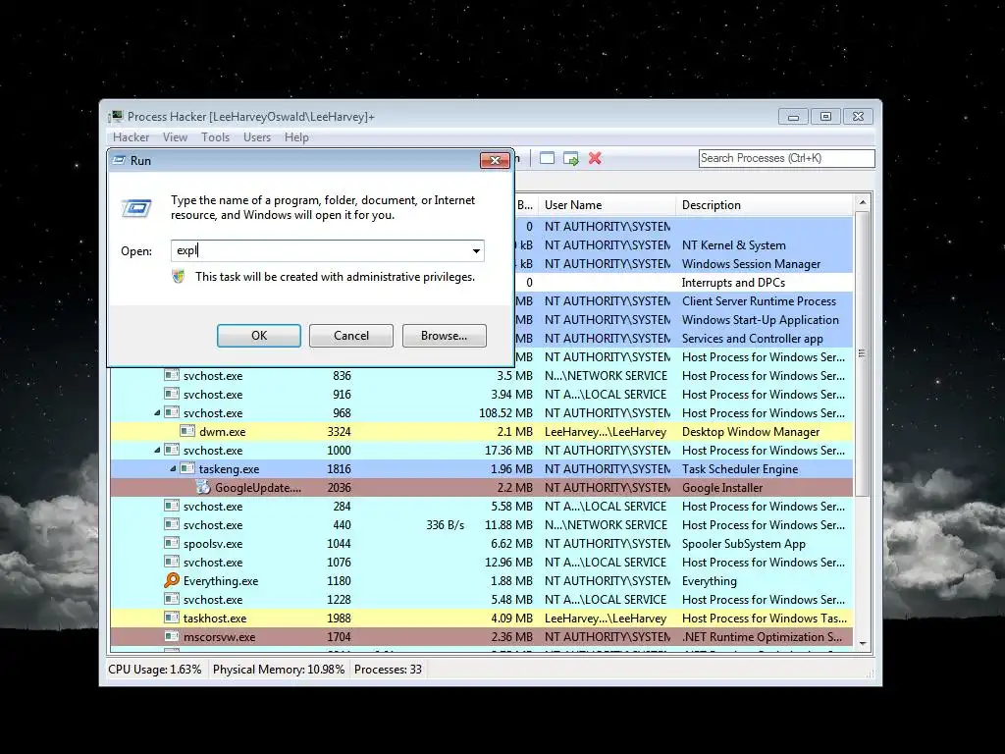
Task: Click the svchost.exe icon for PID 1228
Action: click(171, 599)
